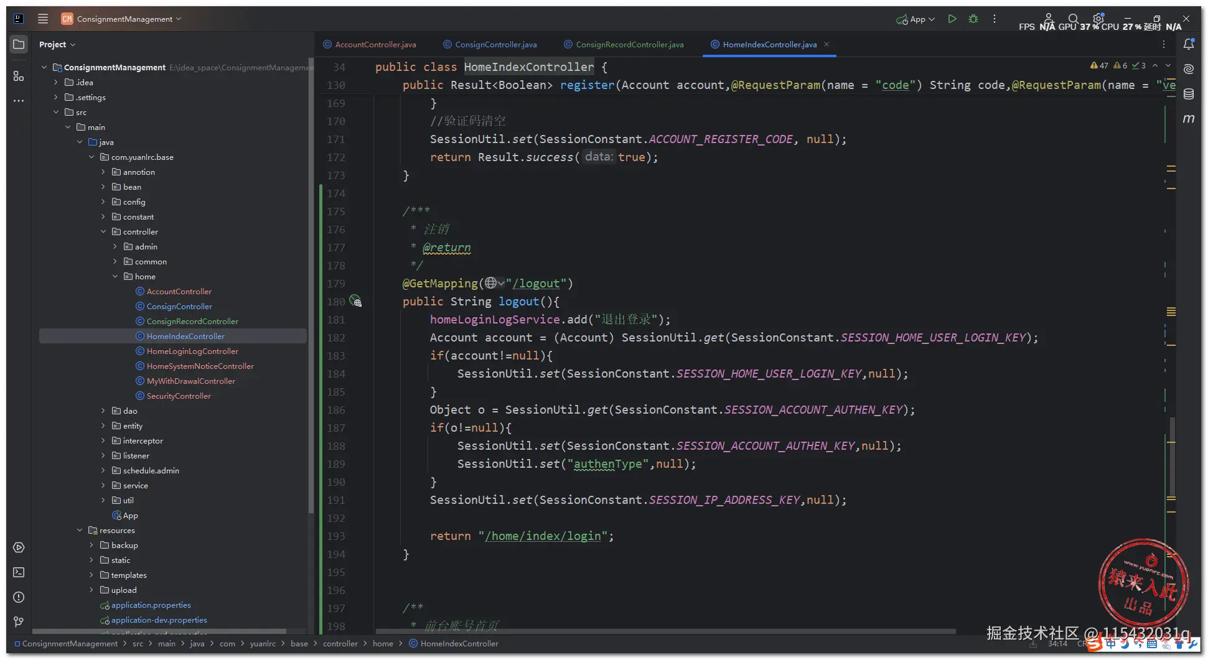This screenshot has width=1208, height=660.
Task: Click the sticky line 'public class HomeIndexController'
Action: click(491, 67)
